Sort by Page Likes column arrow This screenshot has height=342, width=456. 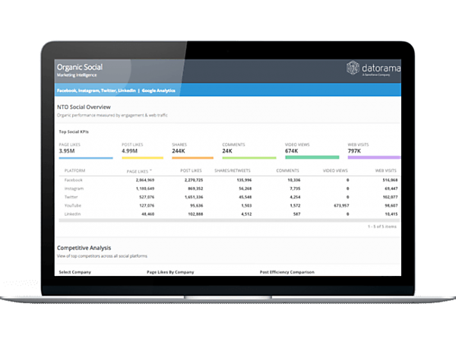click(x=150, y=171)
